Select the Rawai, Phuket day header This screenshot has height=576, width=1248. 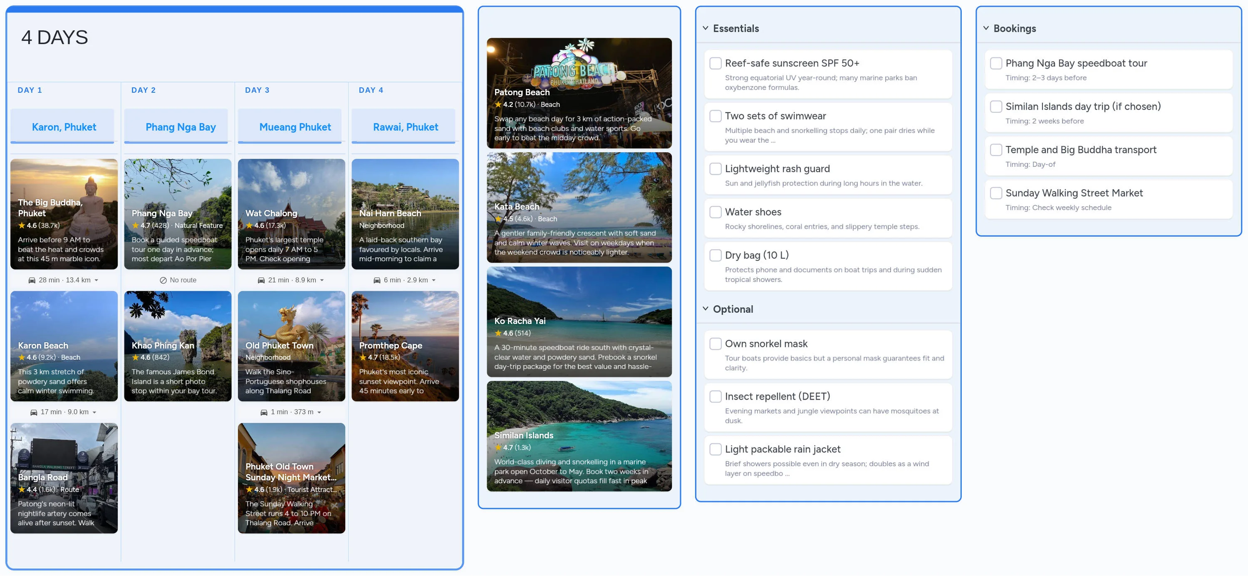point(404,127)
